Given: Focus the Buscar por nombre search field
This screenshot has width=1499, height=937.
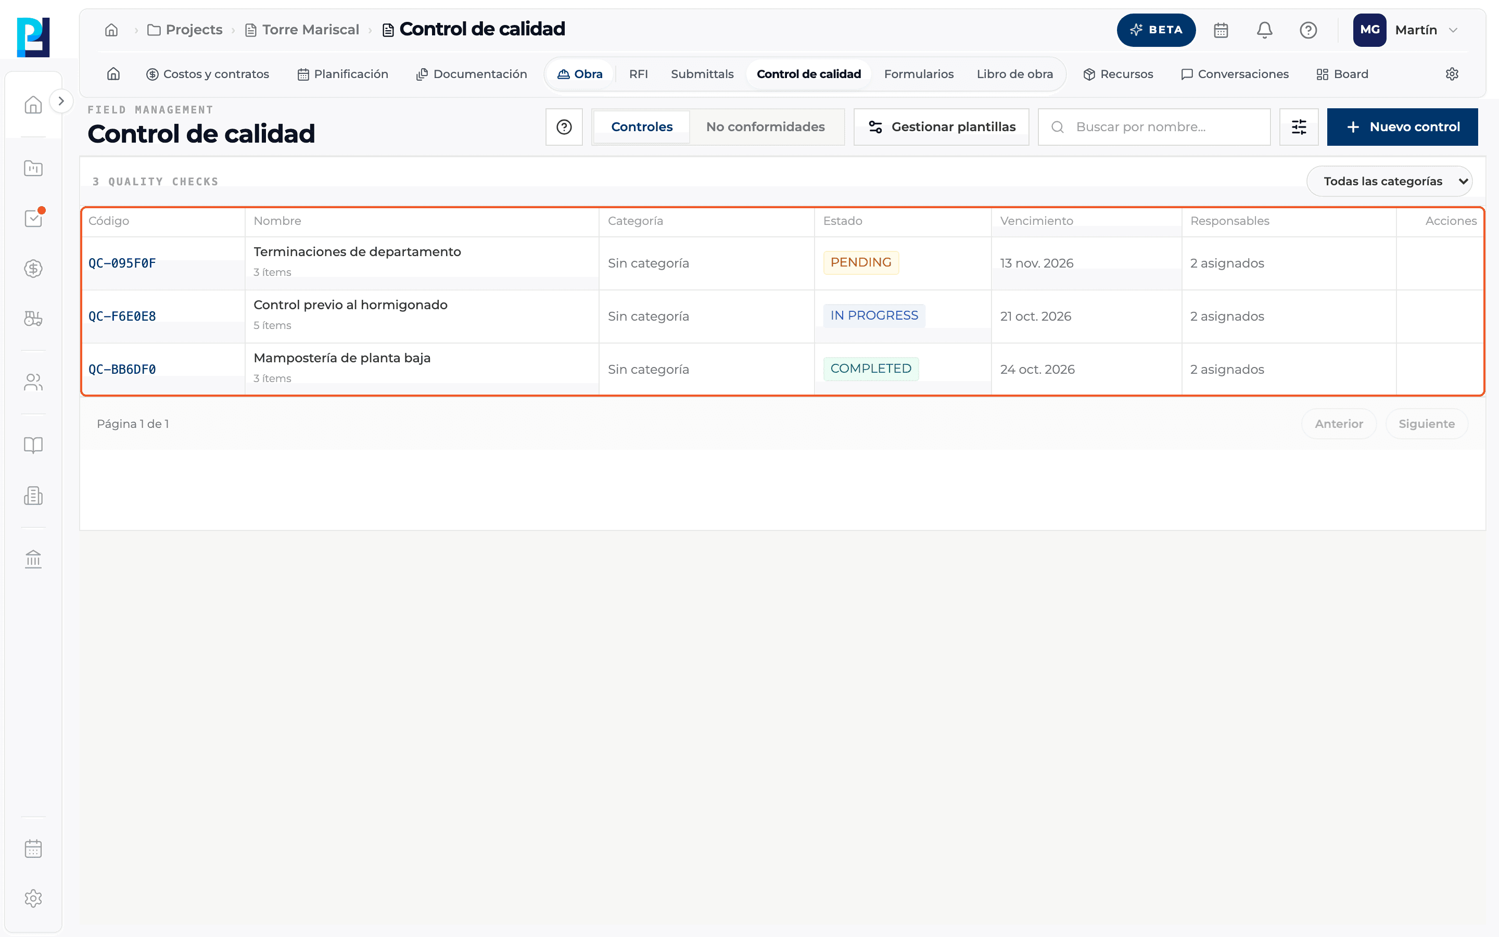Looking at the screenshot, I should pyautogui.click(x=1154, y=127).
